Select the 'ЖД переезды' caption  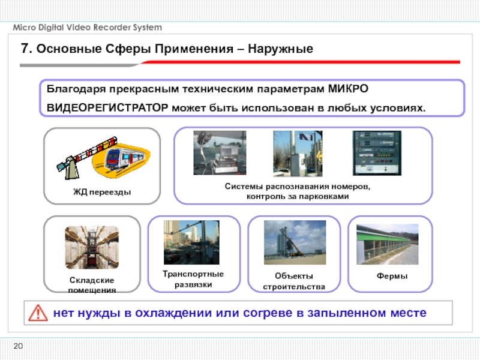click(102, 192)
